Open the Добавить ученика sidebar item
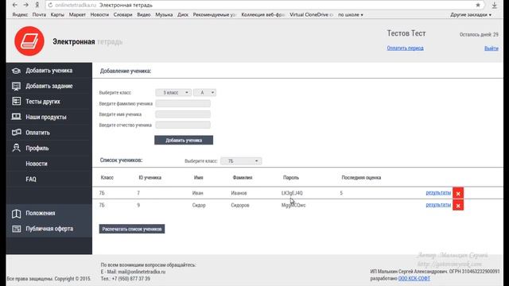 click(49, 71)
